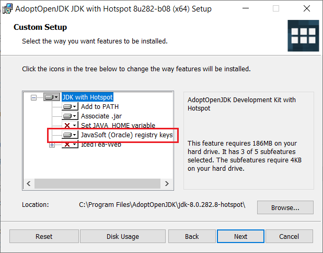Click the 'This feature requires 186MB' text
Viewport: 323px width, 253px height.
point(245,156)
